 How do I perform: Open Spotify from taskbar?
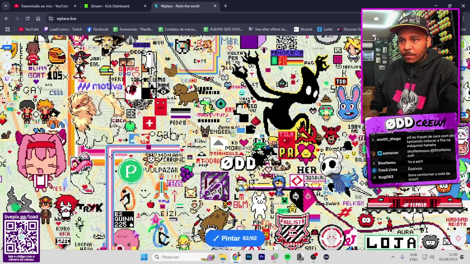point(288,257)
